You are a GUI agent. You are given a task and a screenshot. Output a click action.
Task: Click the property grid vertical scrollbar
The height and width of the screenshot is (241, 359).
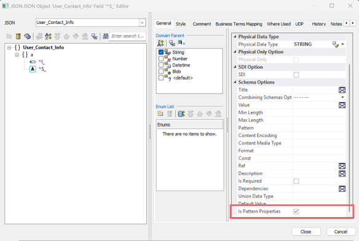349,138
